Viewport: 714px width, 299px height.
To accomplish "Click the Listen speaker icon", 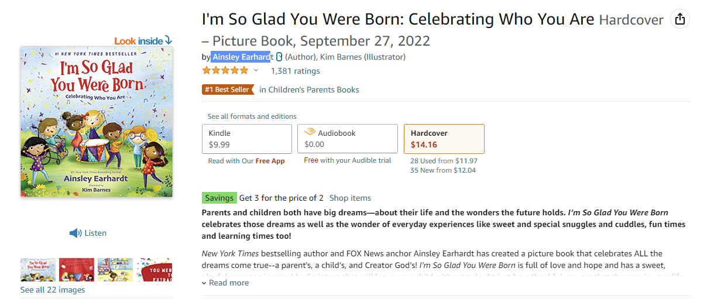I will [x=75, y=233].
